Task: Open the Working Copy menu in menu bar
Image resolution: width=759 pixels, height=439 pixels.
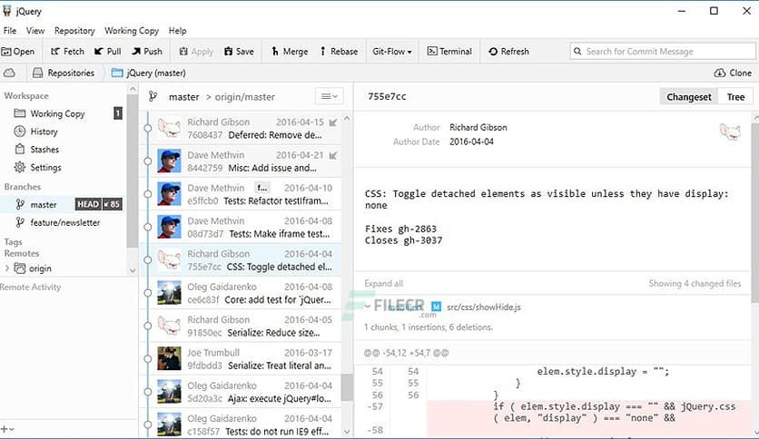Action: [132, 31]
